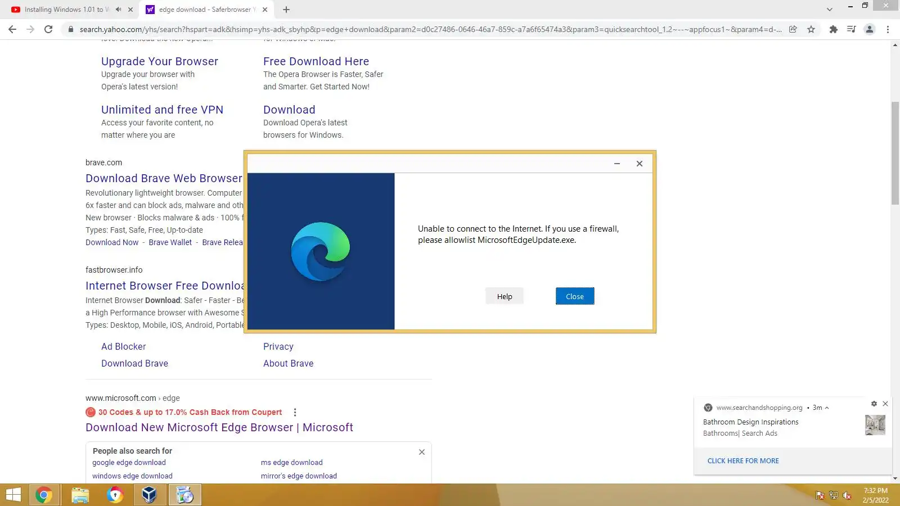The width and height of the screenshot is (900, 506).
Task: Dismiss the searchandshopping notification
Action: click(885, 404)
